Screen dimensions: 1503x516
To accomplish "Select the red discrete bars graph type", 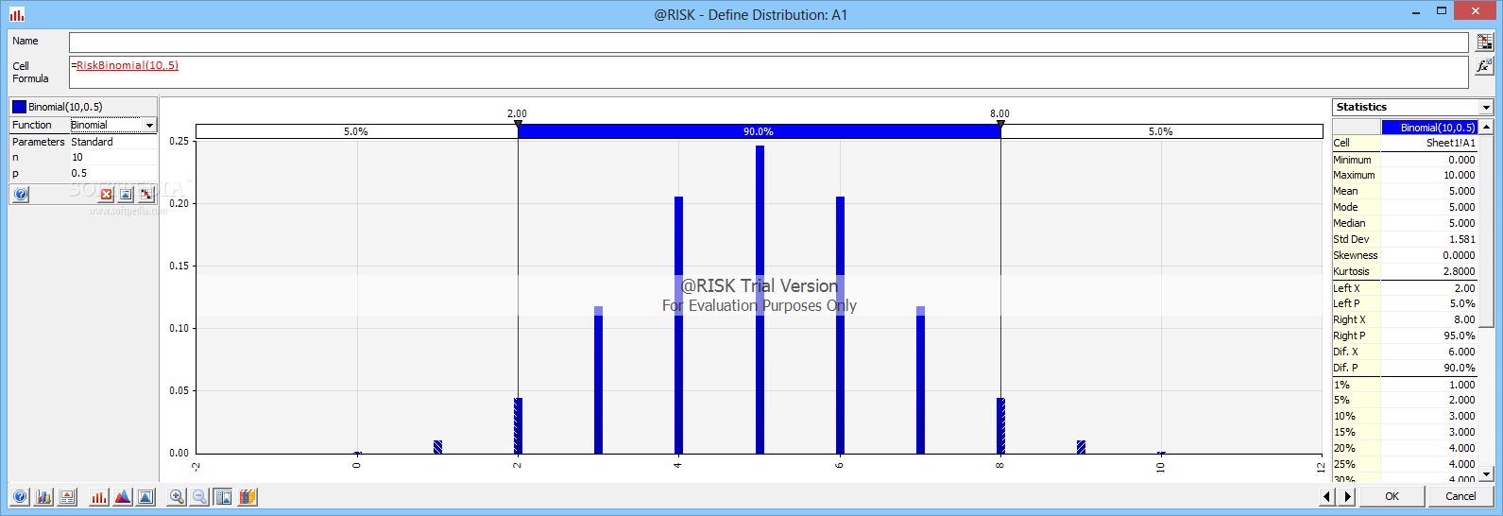I will point(99,497).
